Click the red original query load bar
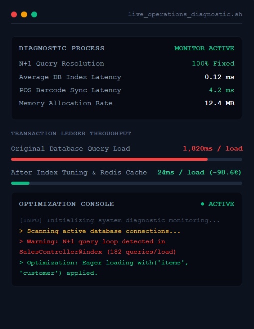 [109, 159]
